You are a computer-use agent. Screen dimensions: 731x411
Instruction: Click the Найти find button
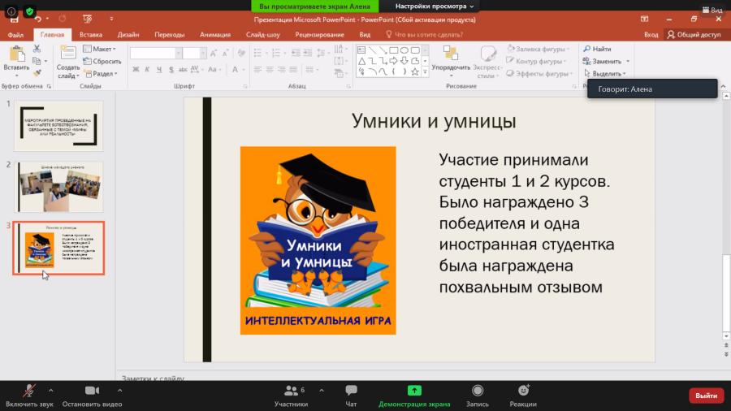coord(597,49)
